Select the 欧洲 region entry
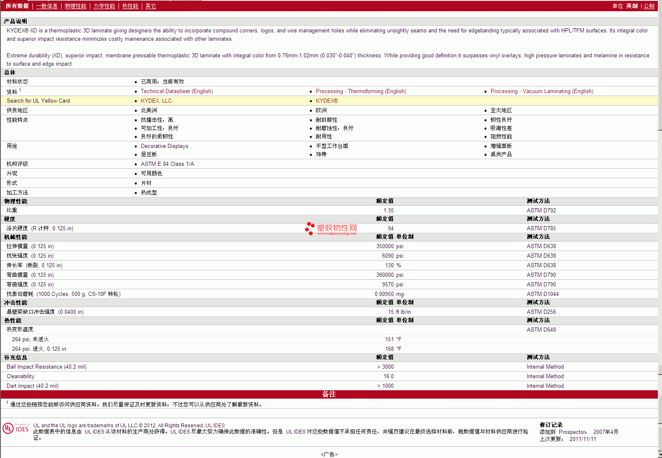This screenshot has height=458, width=662. (321, 111)
